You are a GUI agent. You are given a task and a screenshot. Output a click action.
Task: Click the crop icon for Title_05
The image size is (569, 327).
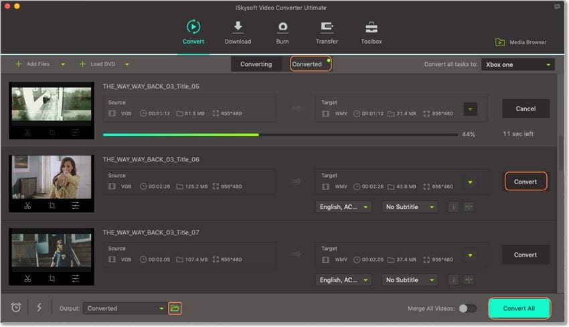(52, 133)
